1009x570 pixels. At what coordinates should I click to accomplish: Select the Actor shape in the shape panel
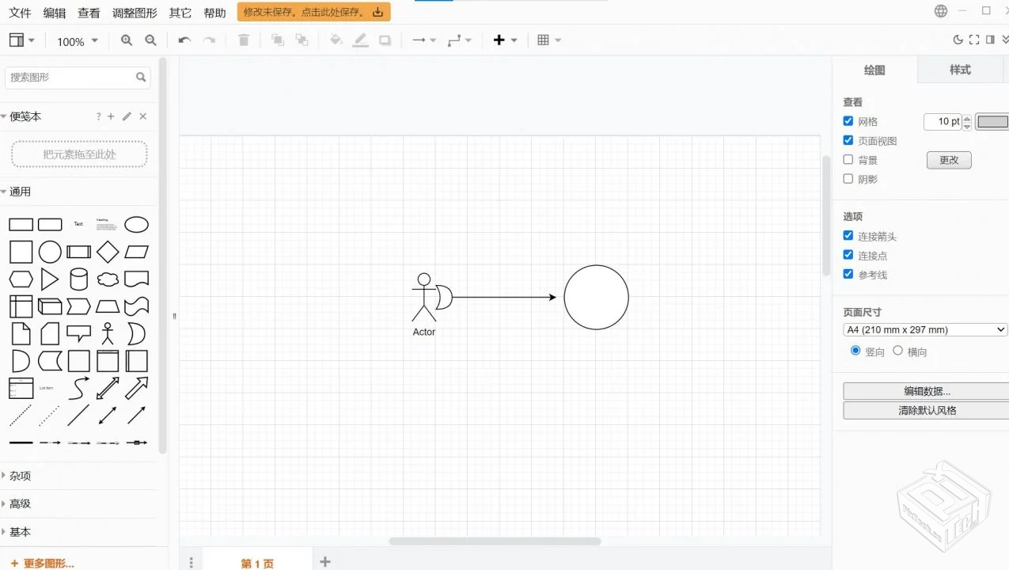coord(108,333)
